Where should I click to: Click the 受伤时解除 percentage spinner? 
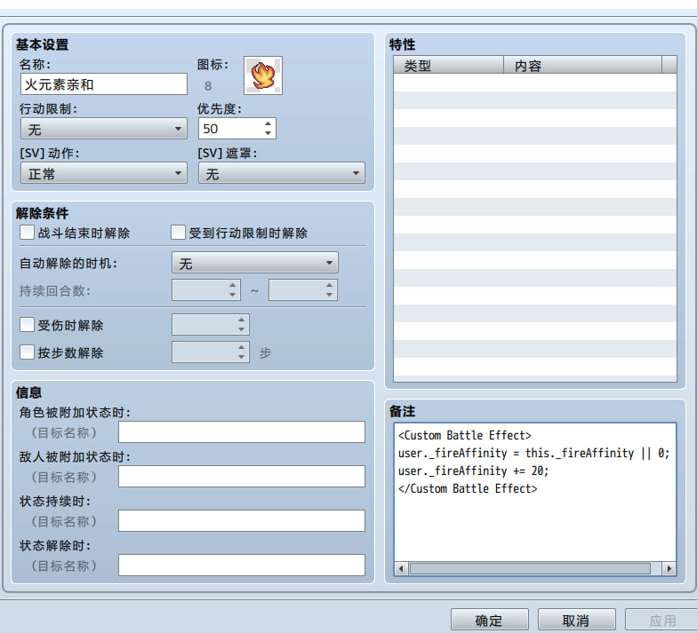click(210, 325)
